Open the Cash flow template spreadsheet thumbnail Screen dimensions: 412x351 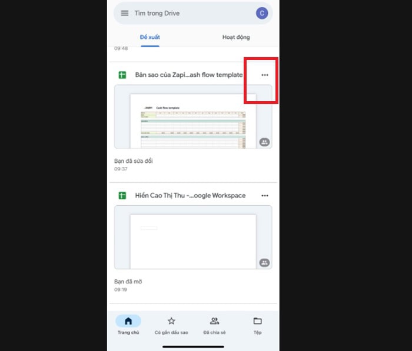coord(192,121)
